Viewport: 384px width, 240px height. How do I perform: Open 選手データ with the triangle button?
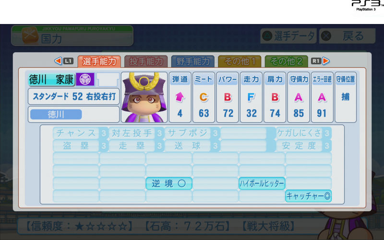point(288,36)
